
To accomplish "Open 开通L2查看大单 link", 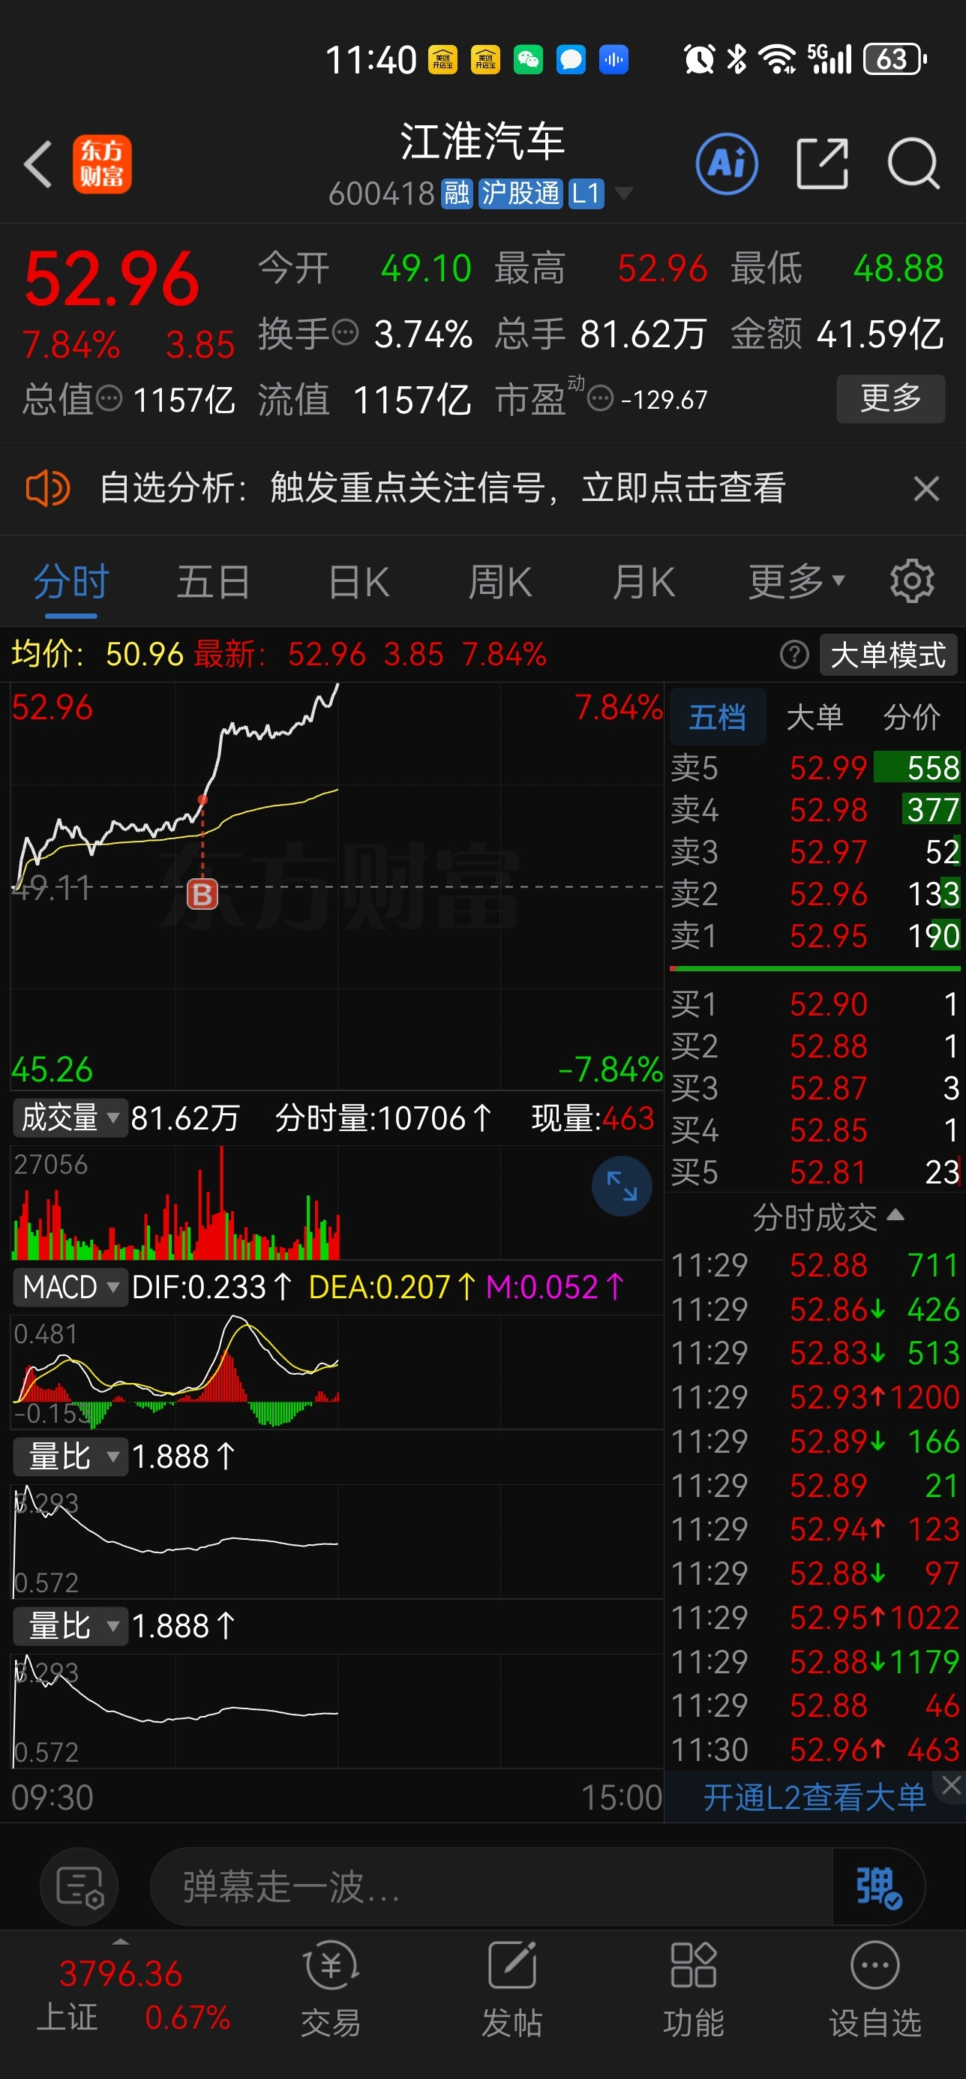I will [x=814, y=1797].
